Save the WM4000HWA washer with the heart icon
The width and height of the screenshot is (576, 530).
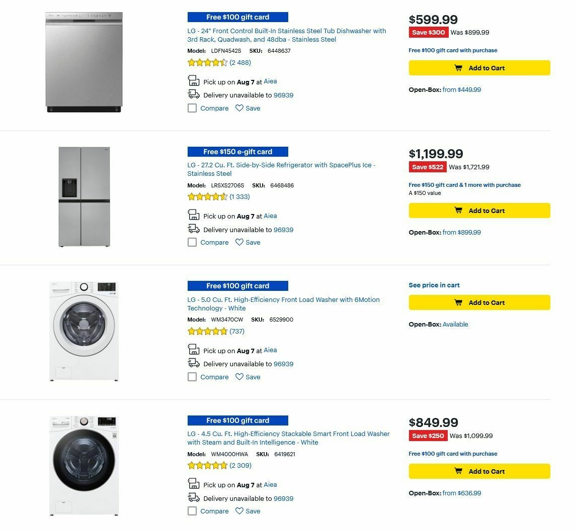[240, 511]
